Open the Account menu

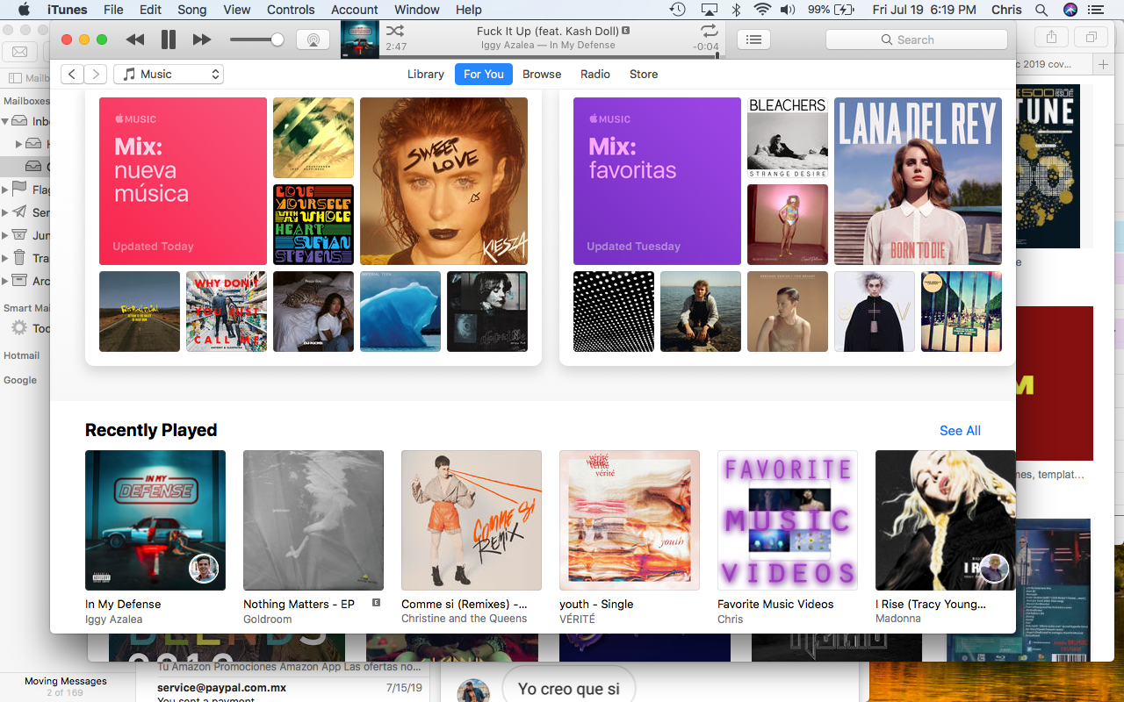tap(355, 10)
